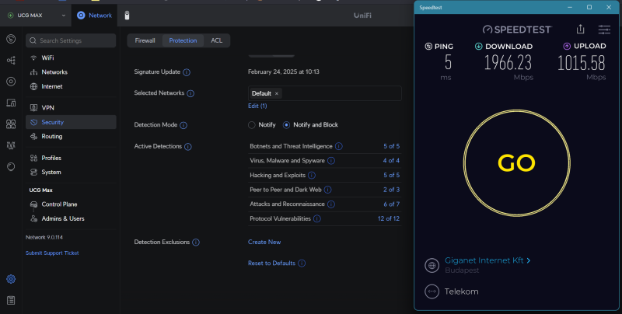Viewport: 622px width, 314px height.
Task: Click the 1015.58 upload result
Action: click(x=581, y=63)
